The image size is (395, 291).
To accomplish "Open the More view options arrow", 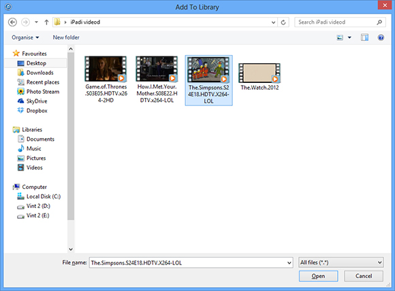I will pos(349,37).
